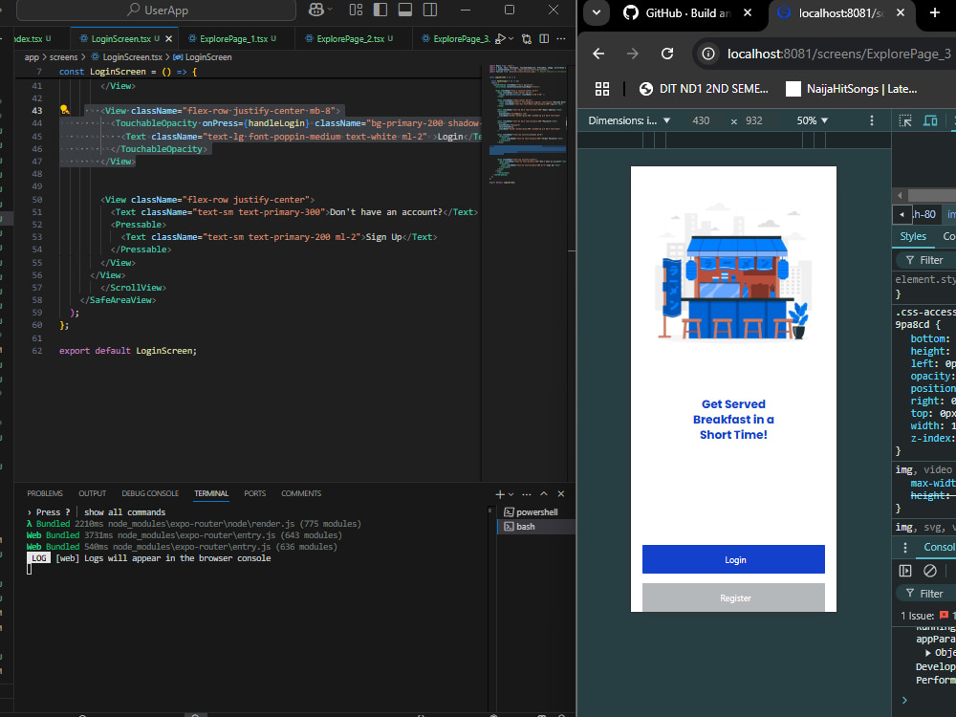Close the terminal panel with the X icon
Image resolution: width=956 pixels, height=717 pixels.
pos(561,494)
